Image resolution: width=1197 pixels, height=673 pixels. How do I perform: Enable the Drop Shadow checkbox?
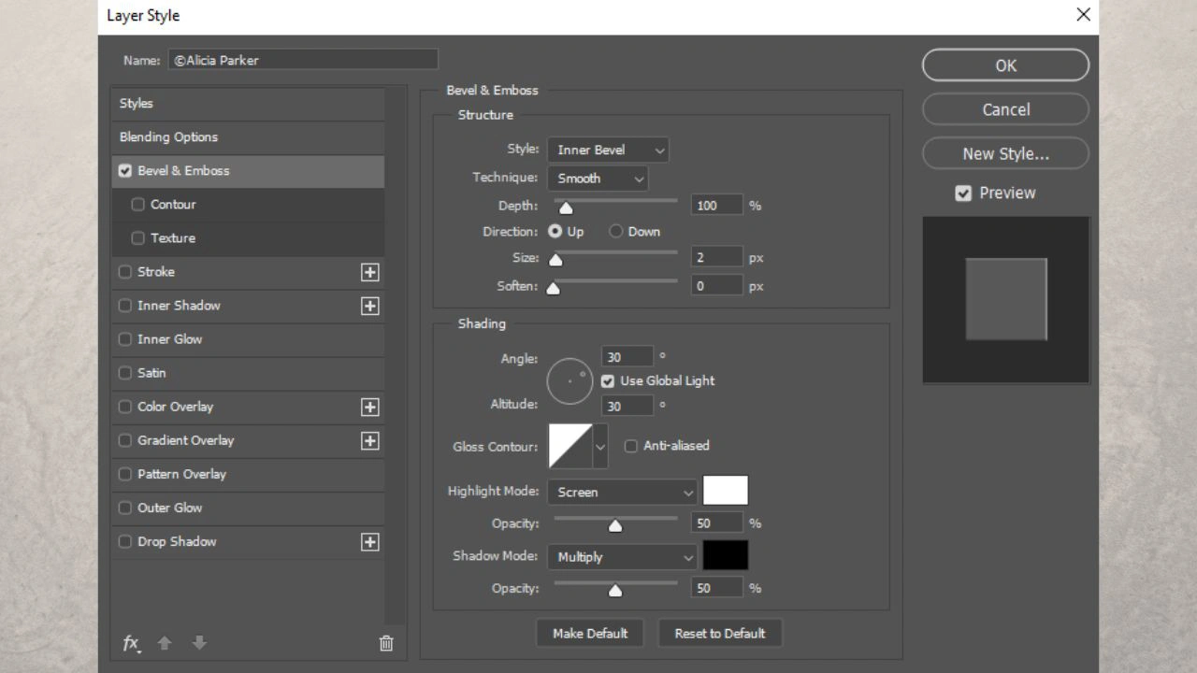[x=125, y=541]
